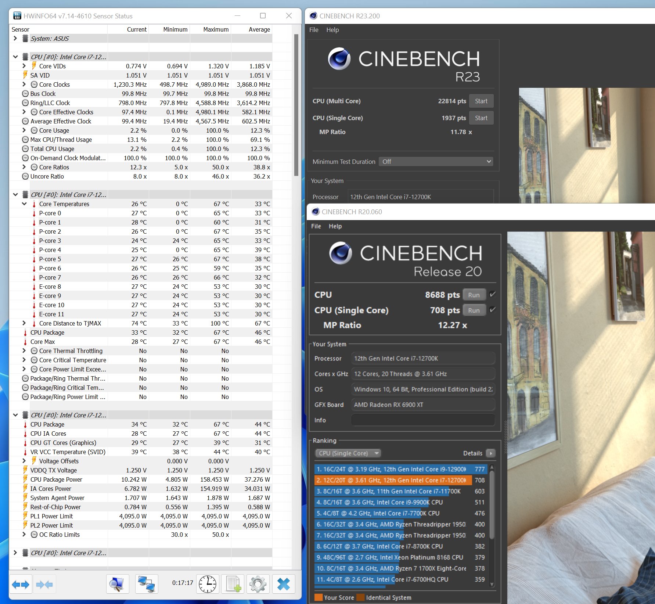Open the File menu in Cinebench R23

pos(313,30)
